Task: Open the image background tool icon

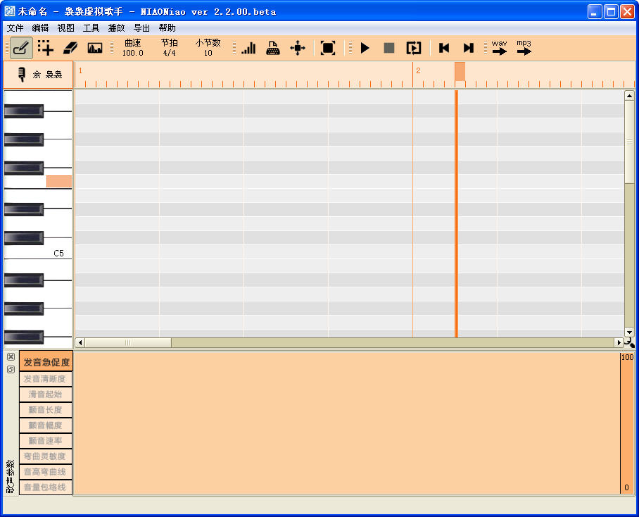Action: click(95, 48)
